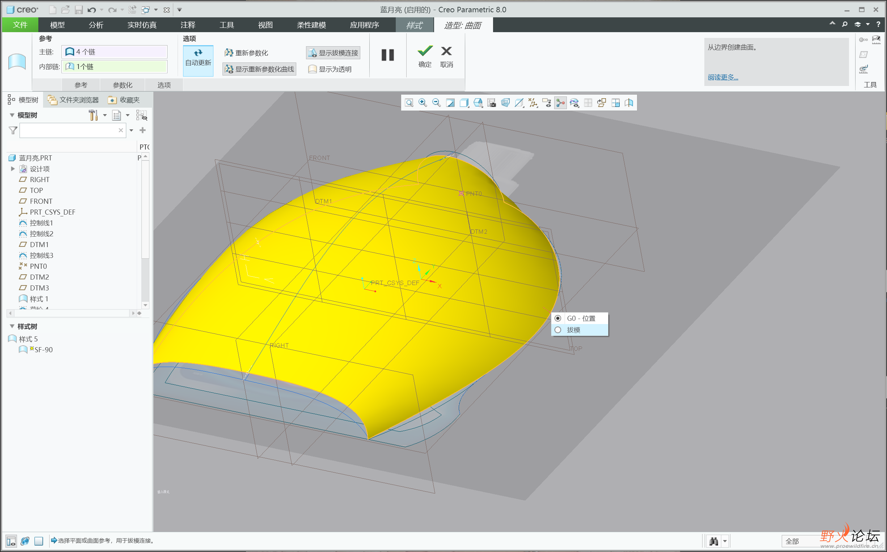887x552 pixels.
Task: Click the Help question mark icon
Action: 878,25
